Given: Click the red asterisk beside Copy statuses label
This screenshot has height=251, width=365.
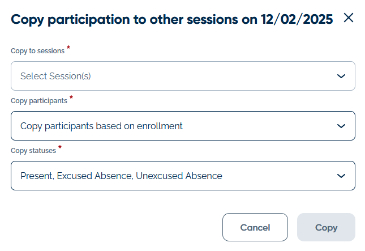Looking at the screenshot, I should coord(61,148).
